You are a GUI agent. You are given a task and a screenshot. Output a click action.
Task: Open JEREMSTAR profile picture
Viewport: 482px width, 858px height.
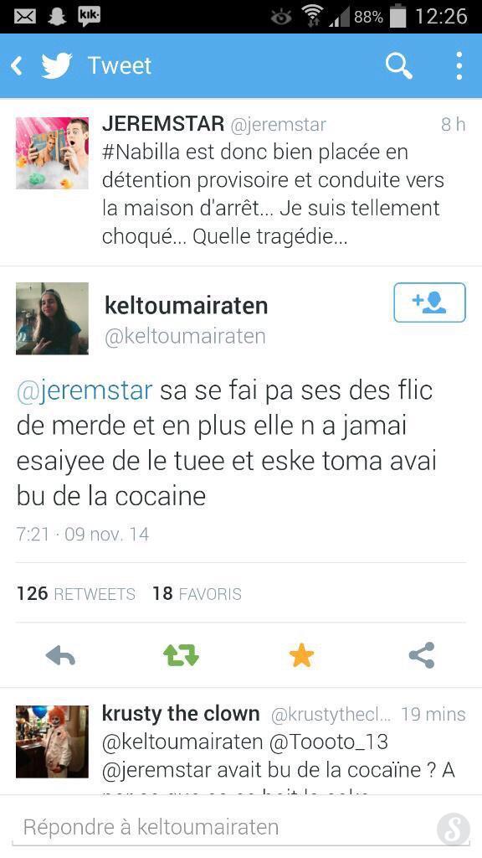pyautogui.click(x=52, y=153)
